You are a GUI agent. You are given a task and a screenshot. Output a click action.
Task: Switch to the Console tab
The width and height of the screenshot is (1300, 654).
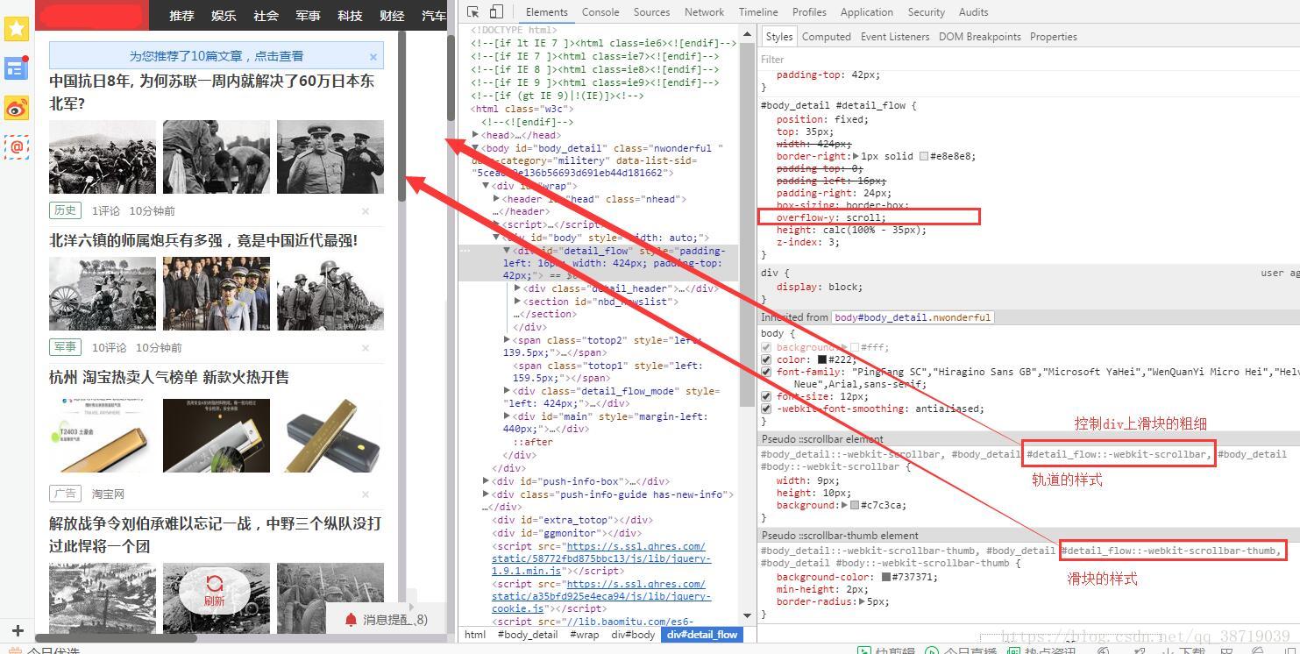pos(600,12)
